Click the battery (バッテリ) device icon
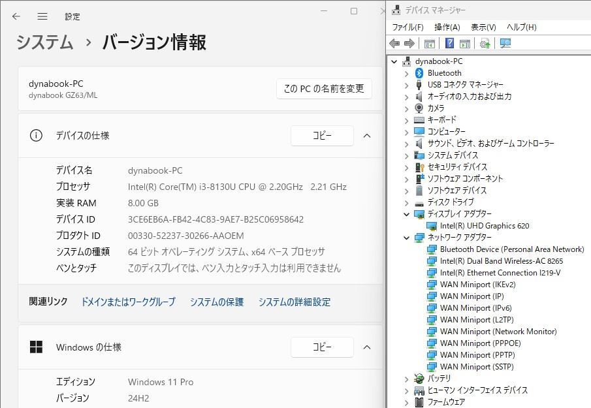The height and width of the screenshot is (408, 591). click(x=419, y=378)
